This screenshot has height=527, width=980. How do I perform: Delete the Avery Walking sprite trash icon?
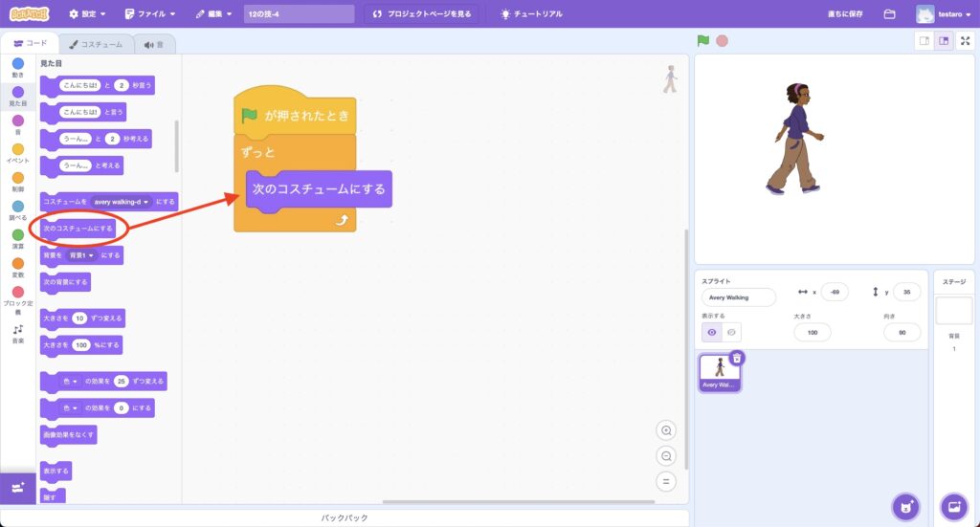click(x=738, y=358)
